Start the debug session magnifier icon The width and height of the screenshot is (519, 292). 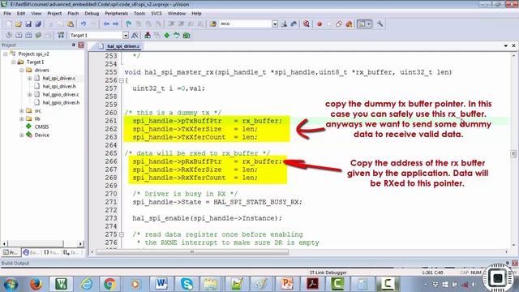(307, 24)
